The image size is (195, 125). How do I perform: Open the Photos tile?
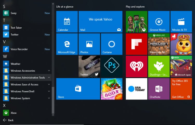click(89, 44)
